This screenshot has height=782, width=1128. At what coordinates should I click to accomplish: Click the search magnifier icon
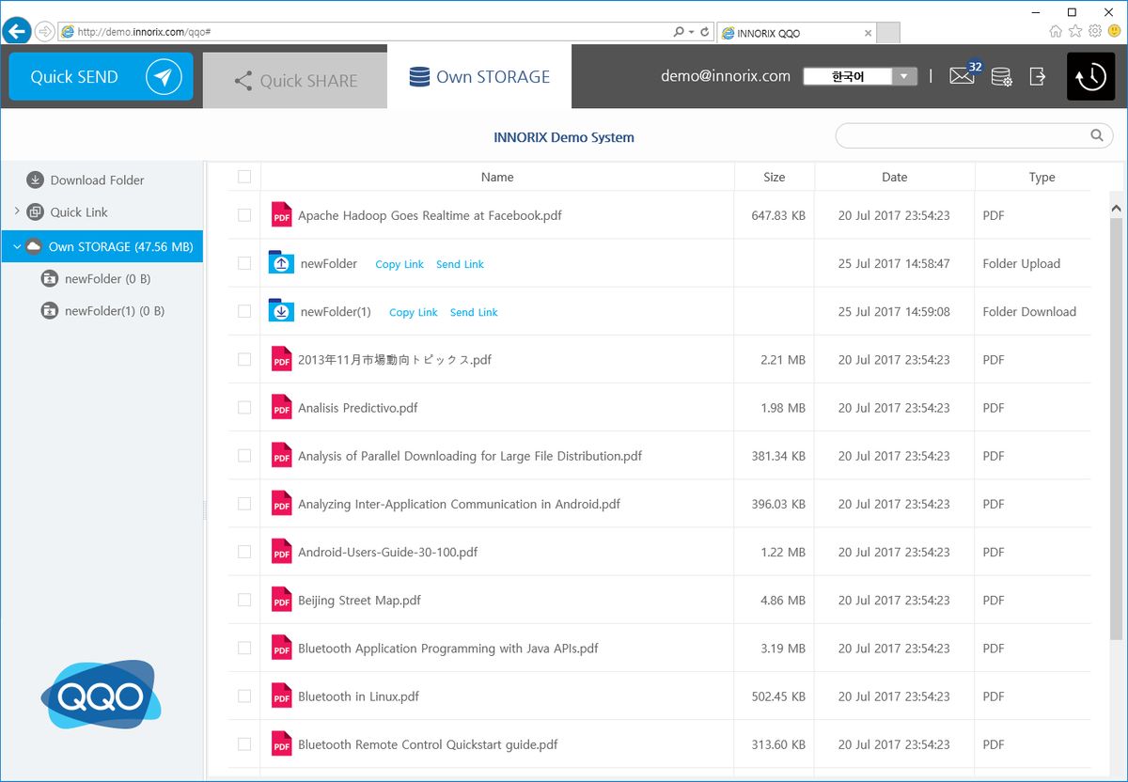pyautogui.click(x=1096, y=135)
